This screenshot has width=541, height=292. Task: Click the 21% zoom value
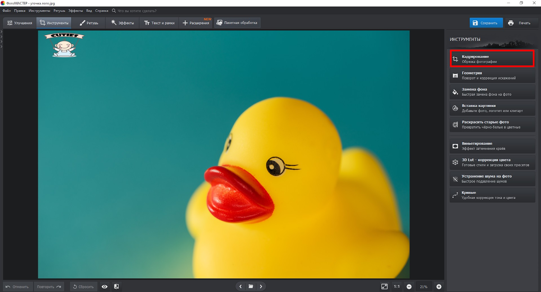tap(424, 287)
